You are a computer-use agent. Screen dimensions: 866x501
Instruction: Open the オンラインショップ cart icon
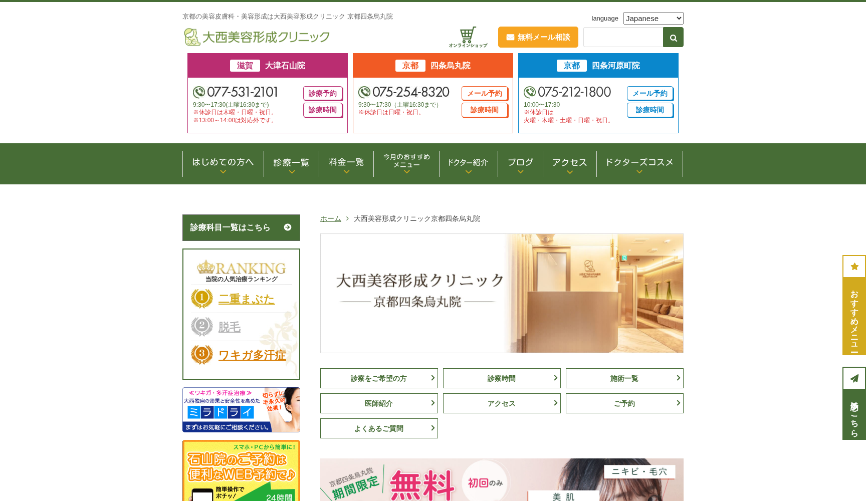pyautogui.click(x=468, y=34)
